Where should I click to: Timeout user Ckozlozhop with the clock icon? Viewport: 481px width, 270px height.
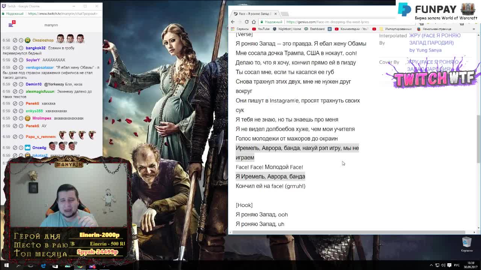pyautogui.click(x=21, y=40)
